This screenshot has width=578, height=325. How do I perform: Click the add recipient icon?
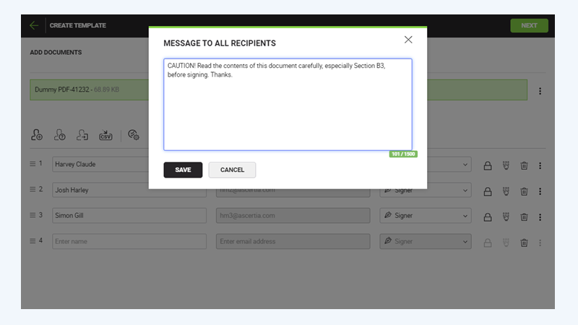coord(37,134)
